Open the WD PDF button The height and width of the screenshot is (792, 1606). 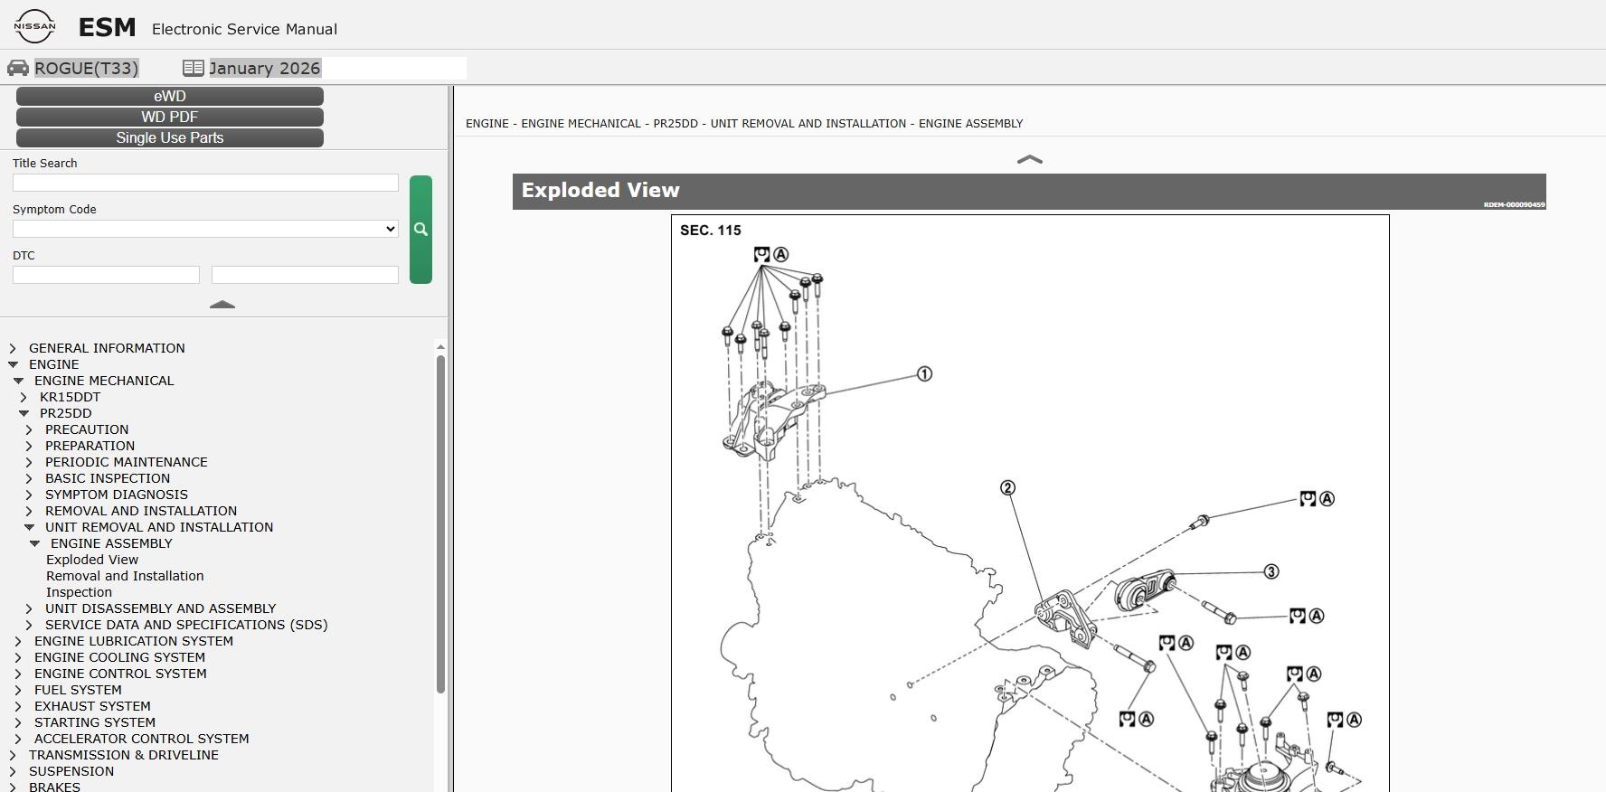tap(170, 117)
